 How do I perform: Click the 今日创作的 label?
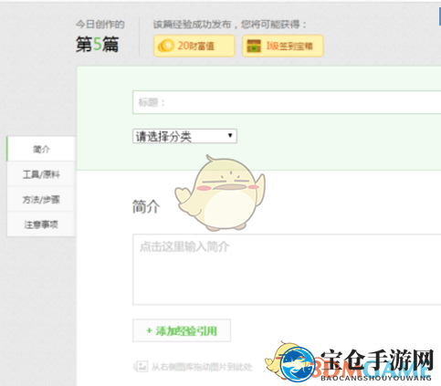pos(100,24)
